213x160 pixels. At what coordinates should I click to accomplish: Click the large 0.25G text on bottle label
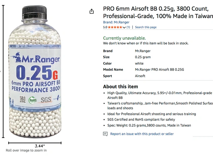(37, 73)
